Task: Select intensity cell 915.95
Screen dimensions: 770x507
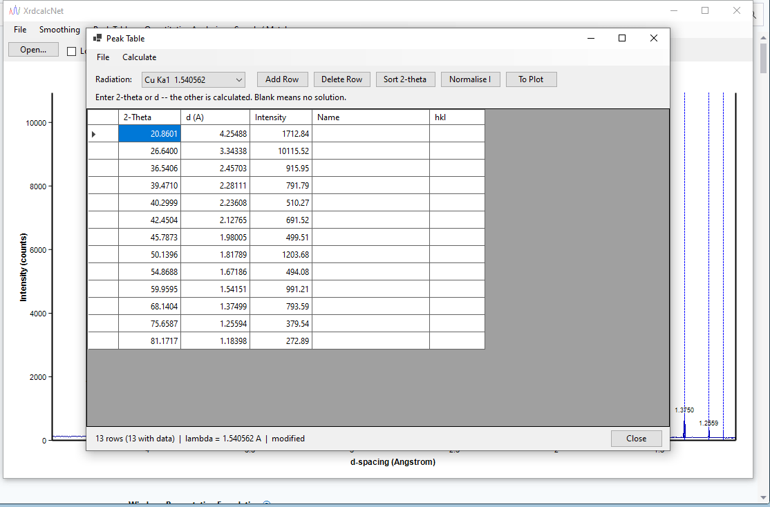Action: coord(281,169)
